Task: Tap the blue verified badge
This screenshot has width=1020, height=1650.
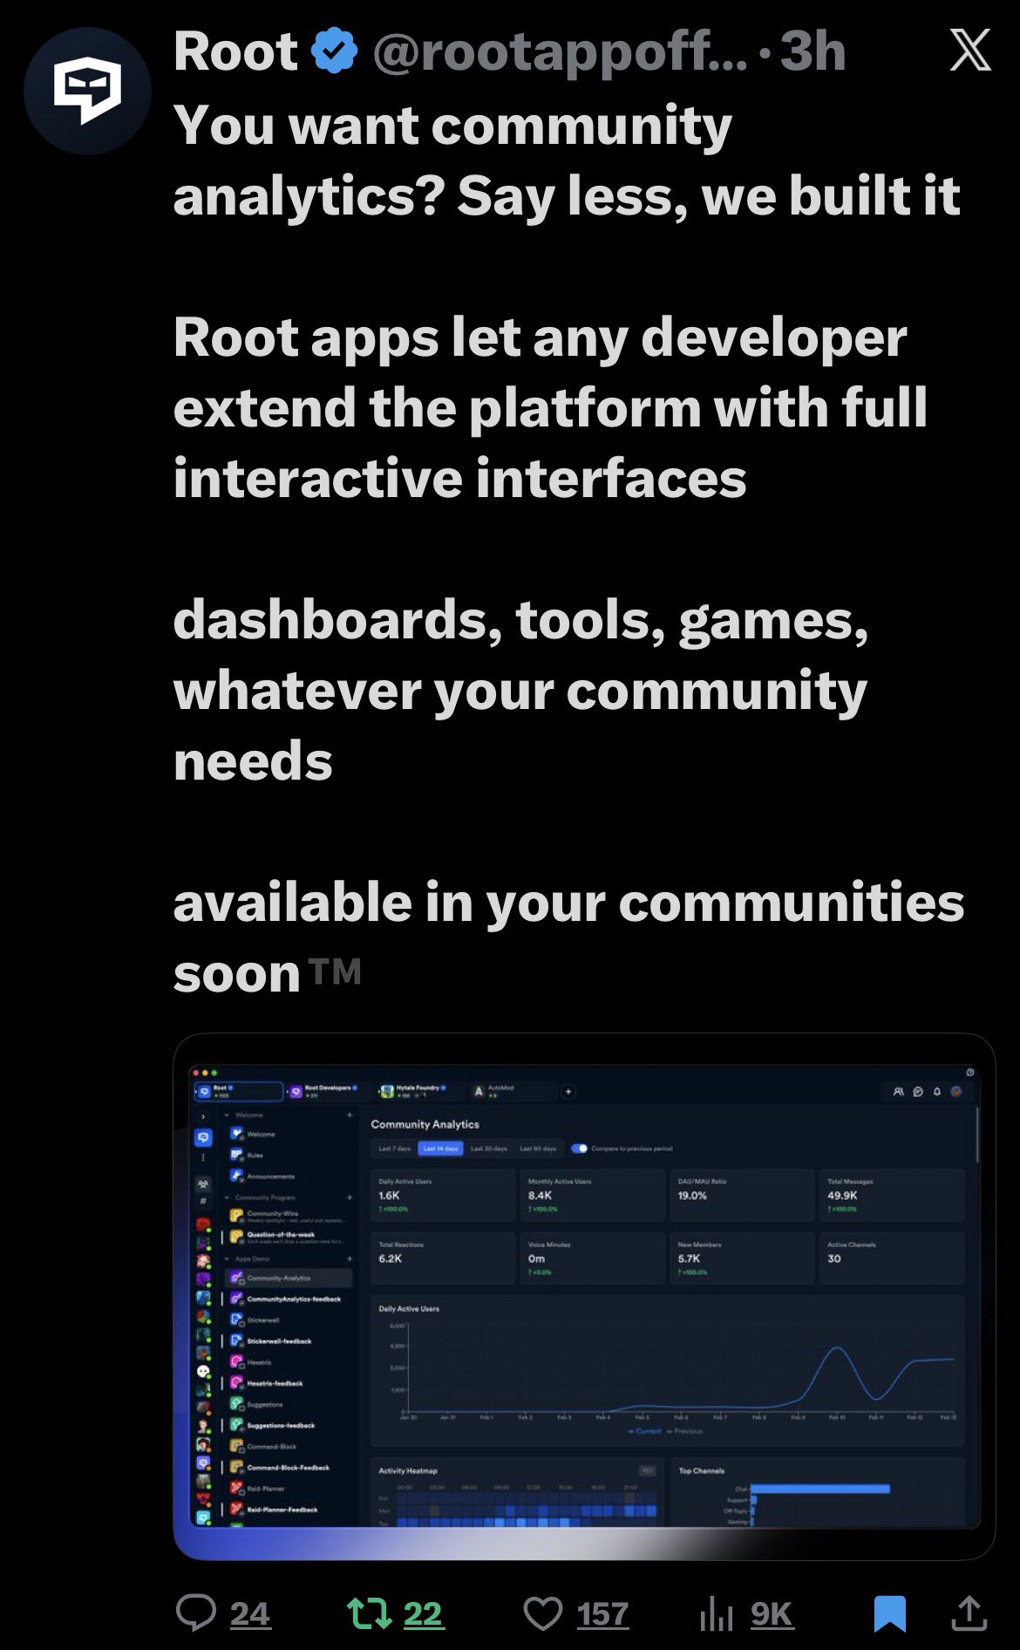Action: tap(335, 51)
